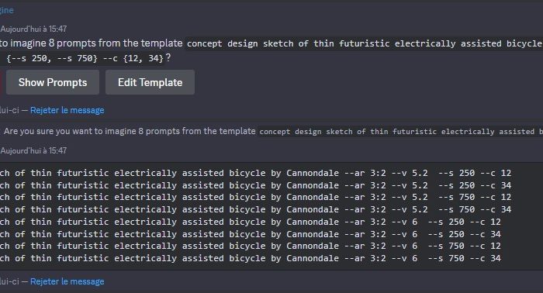Select prompt line '--v 6 --s 750 --c 12'
Viewport: 543px width, 293px height.
pos(251,246)
